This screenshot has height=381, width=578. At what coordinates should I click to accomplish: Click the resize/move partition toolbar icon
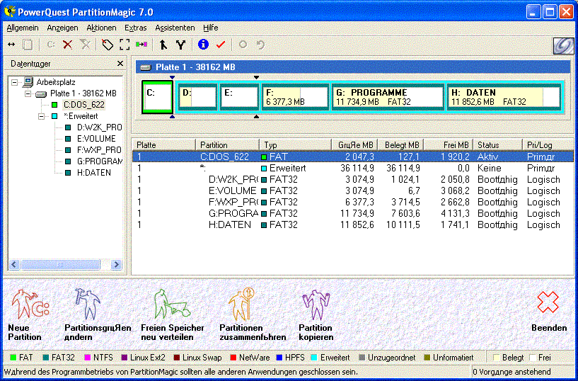click(11, 45)
